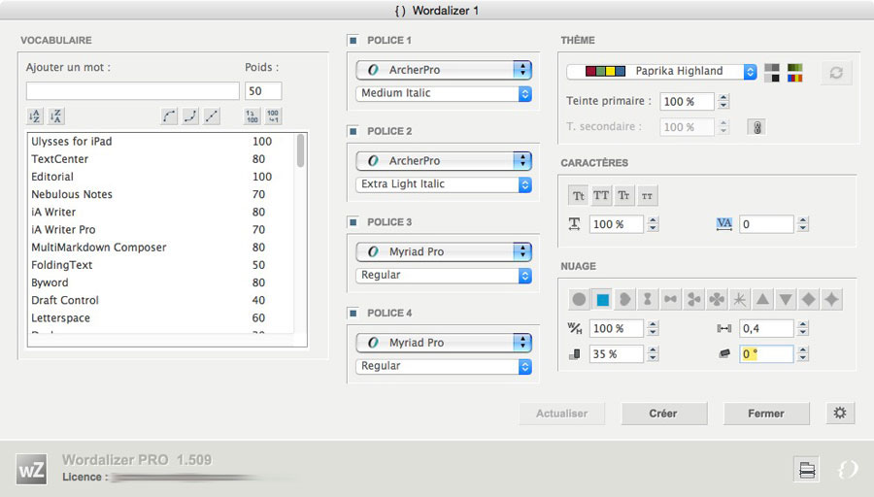Open Medium Italic style dropdown

(444, 93)
